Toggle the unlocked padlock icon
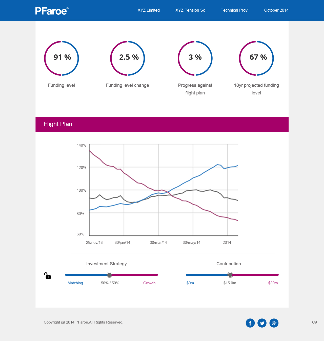Image resolution: width=324 pixels, height=341 pixels. point(47,276)
